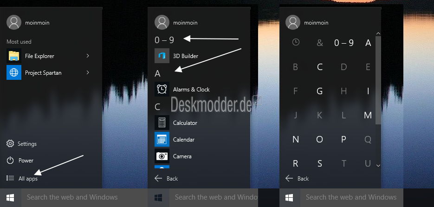Open File Explorer icon in Most used
The height and width of the screenshot is (207, 434).
(x=14, y=56)
